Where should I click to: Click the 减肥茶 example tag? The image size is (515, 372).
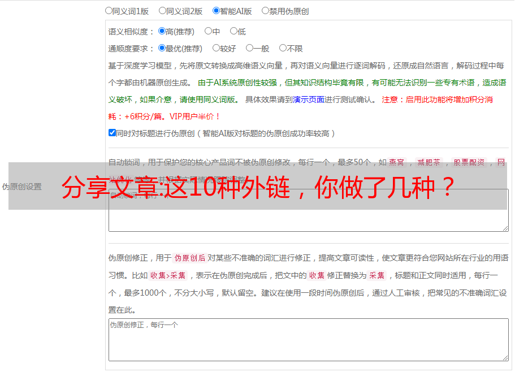(429, 162)
